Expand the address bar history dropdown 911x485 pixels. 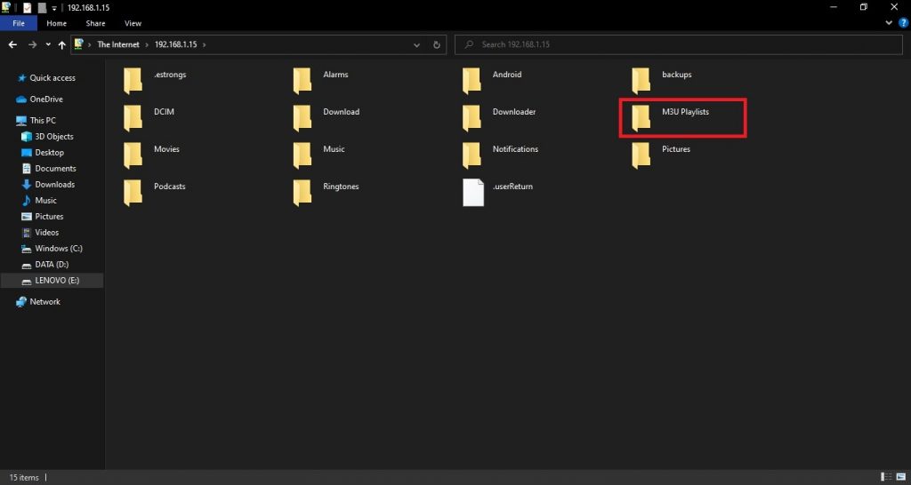pyautogui.click(x=416, y=44)
